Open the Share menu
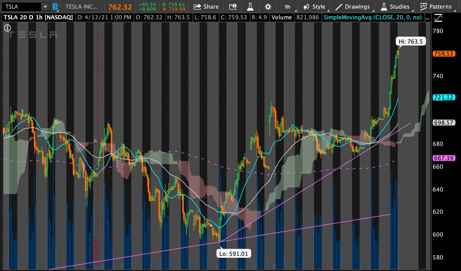461x271 pixels. (x=206, y=7)
